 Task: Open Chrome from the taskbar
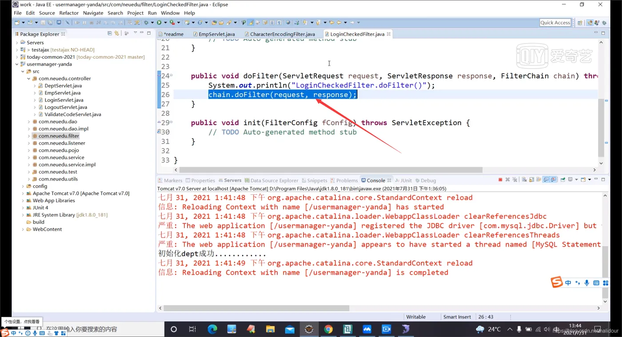click(x=328, y=329)
